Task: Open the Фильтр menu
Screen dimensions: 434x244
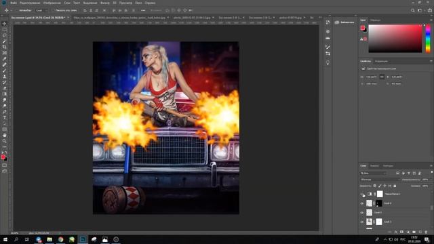Action: coord(105,3)
